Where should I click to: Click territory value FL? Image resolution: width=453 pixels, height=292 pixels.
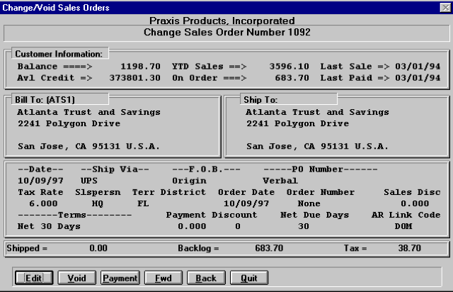tap(143, 203)
